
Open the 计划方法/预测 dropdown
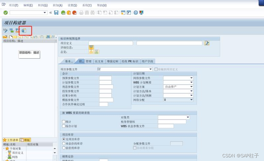(x=191, y=95)
